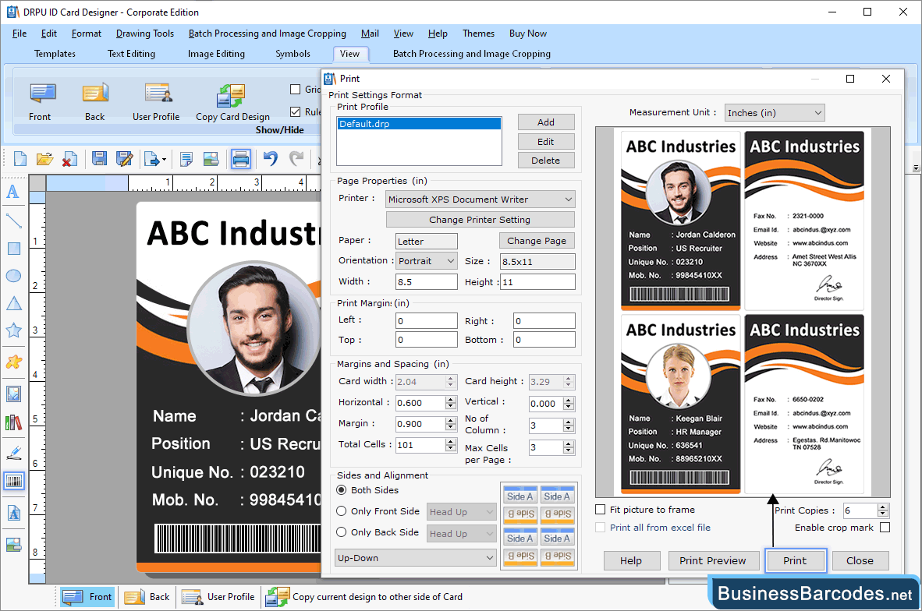Click the Left margin input field

click(x=427, y=321)
